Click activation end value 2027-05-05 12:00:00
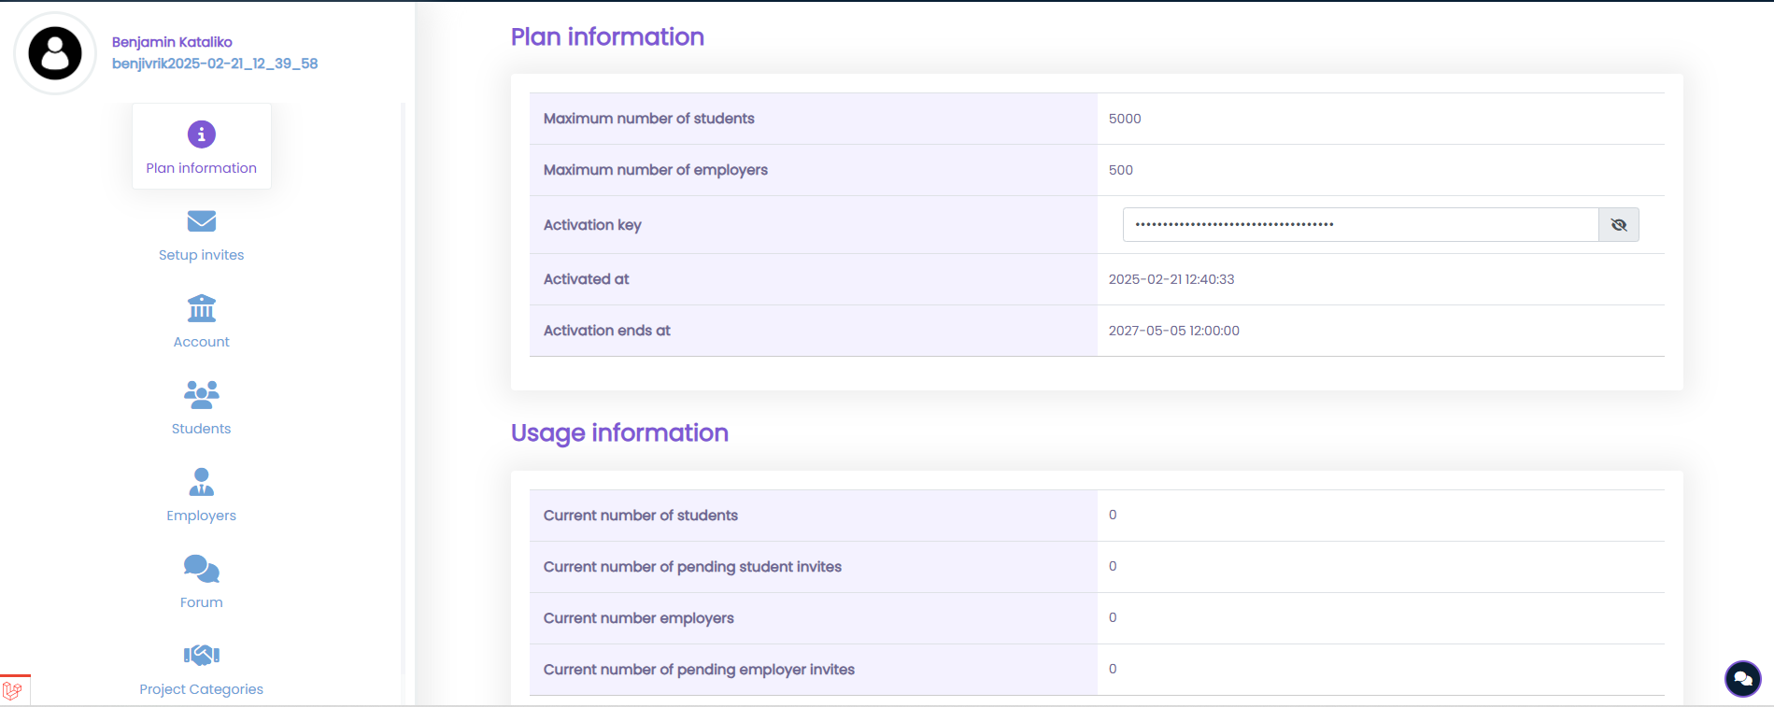Viewport: 1774px width, 707px height. 1174,331
